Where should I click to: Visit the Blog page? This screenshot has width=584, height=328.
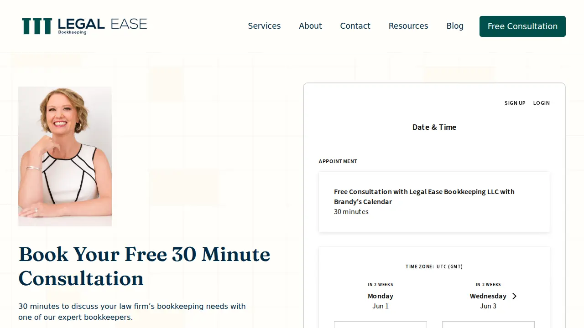point(455,26)
